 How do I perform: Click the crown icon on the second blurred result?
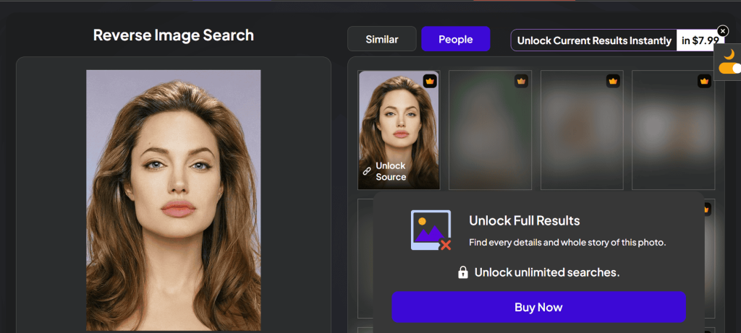pos(521,81)
